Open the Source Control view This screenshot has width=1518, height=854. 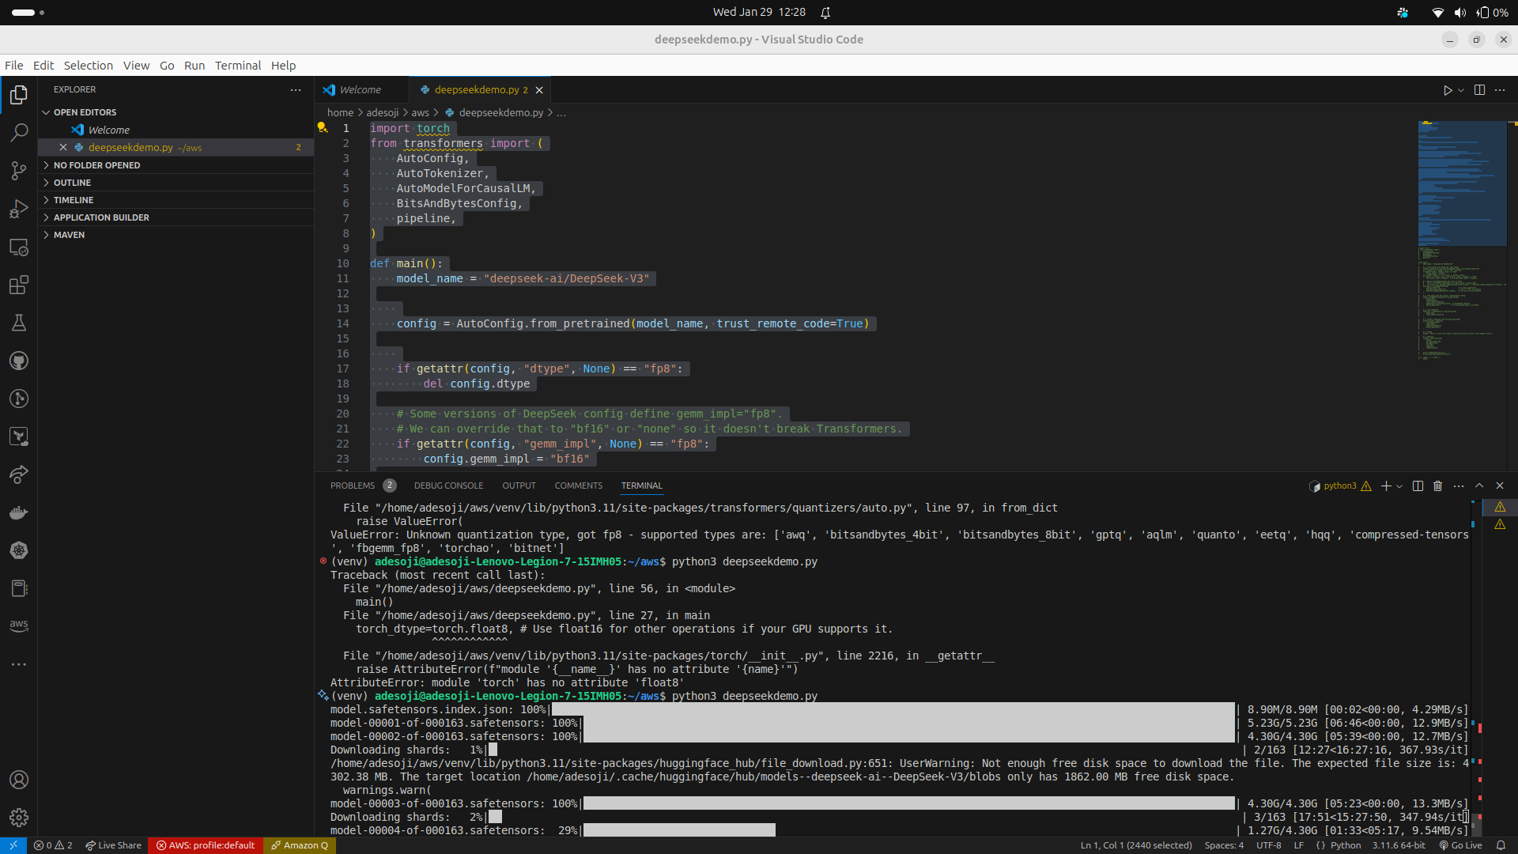[19, 170]
